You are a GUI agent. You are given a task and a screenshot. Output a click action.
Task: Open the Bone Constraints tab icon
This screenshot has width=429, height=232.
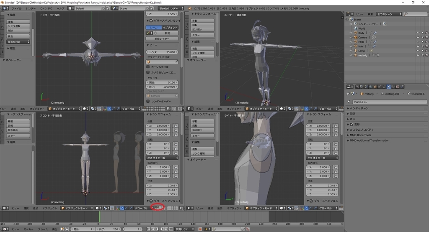(x=393, y=87)
